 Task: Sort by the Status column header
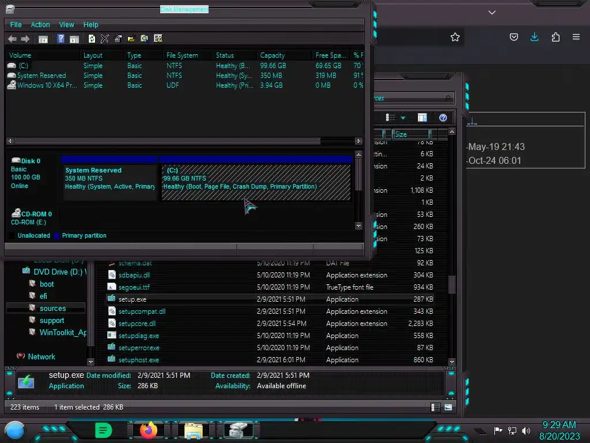(235, 55)
